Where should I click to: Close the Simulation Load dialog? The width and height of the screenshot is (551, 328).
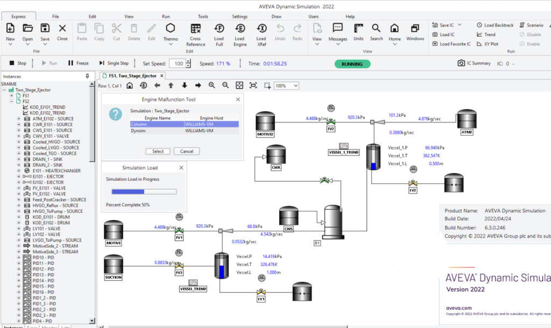click(x=181, y=168)
